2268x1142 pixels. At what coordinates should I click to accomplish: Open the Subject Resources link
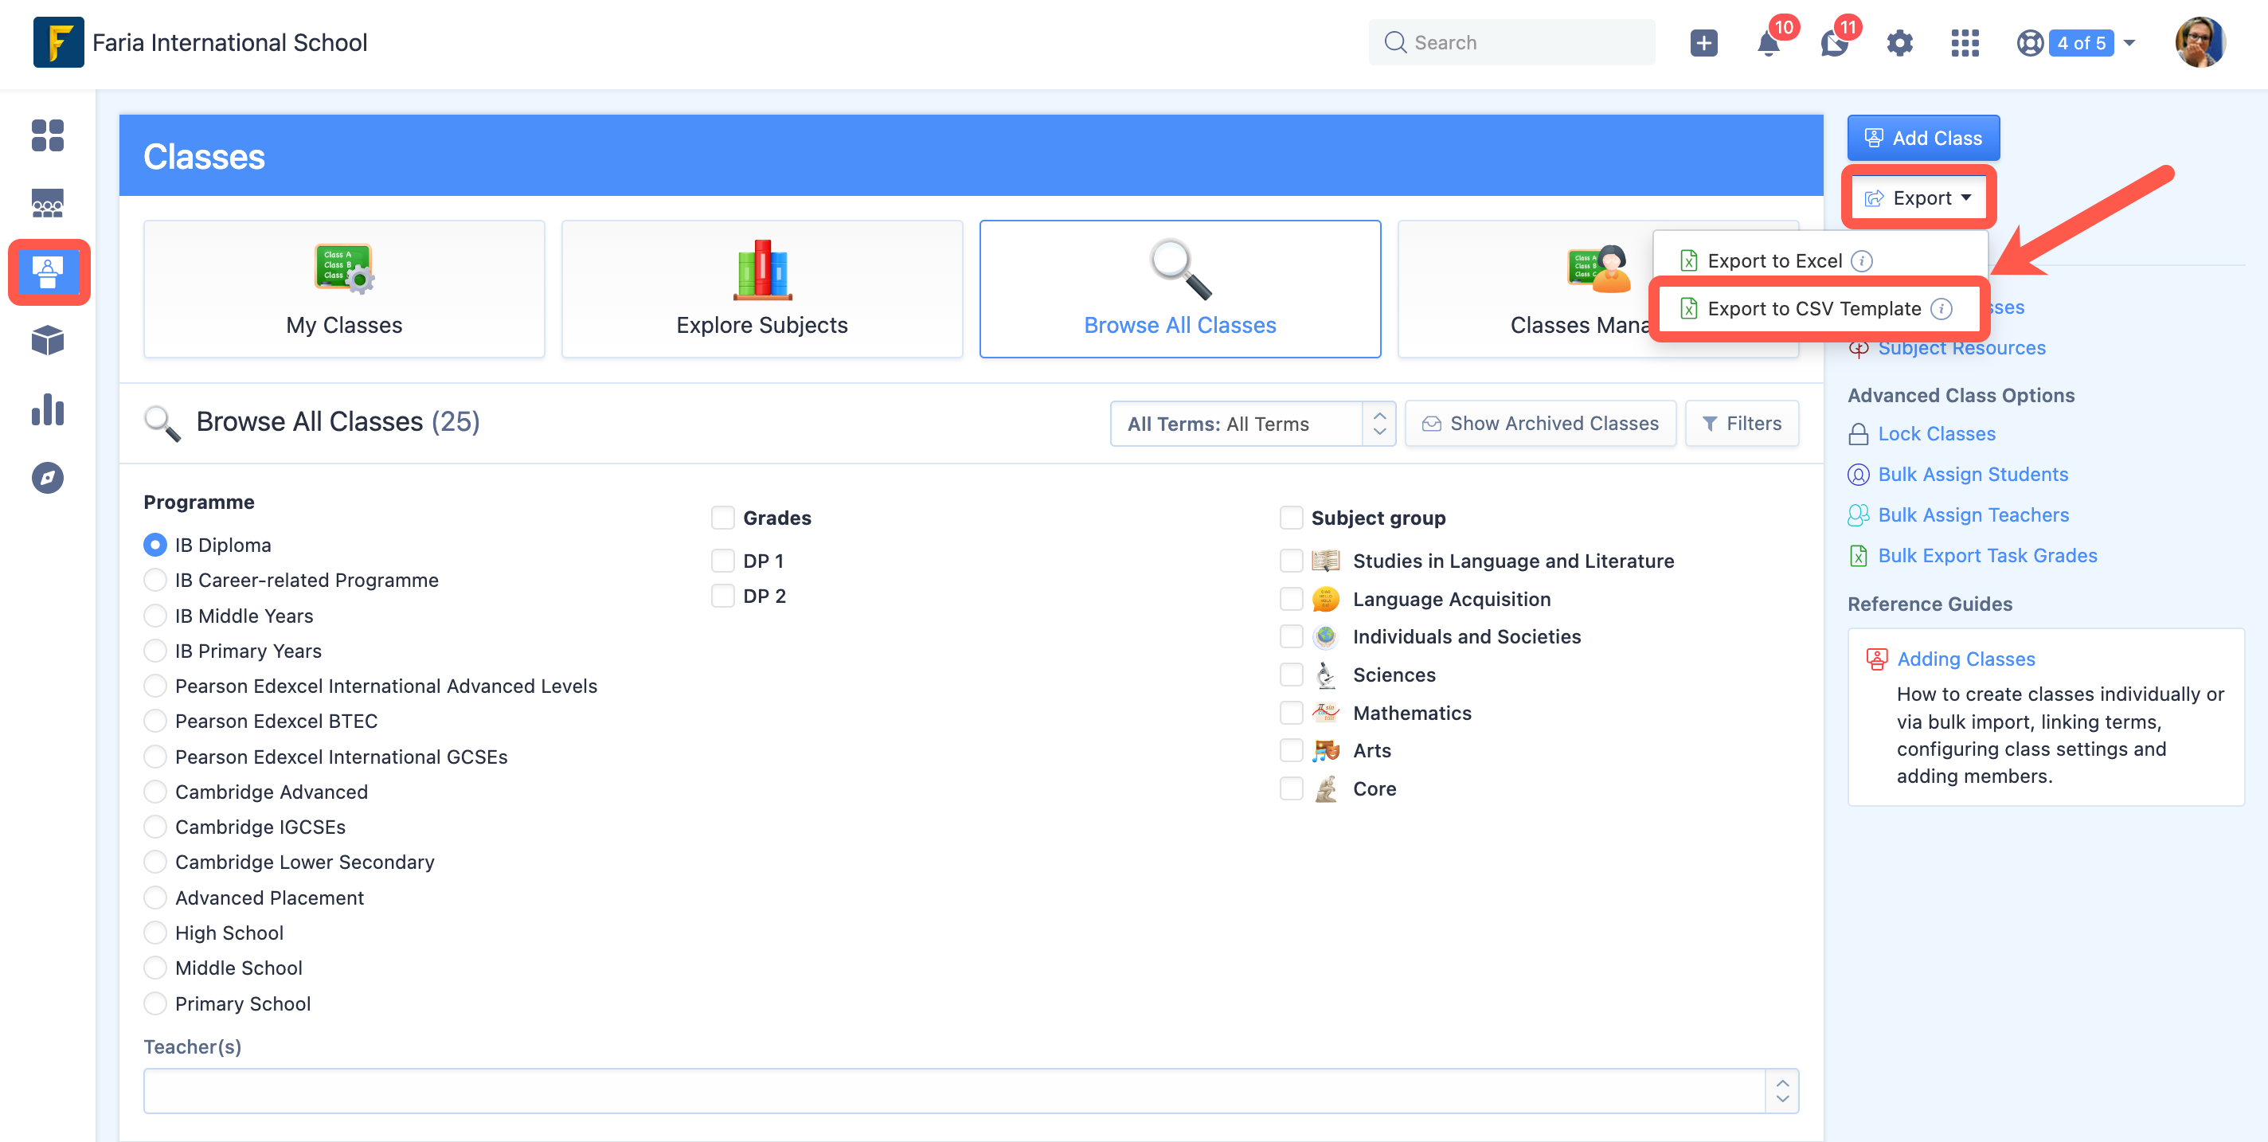coord(1961,348)
